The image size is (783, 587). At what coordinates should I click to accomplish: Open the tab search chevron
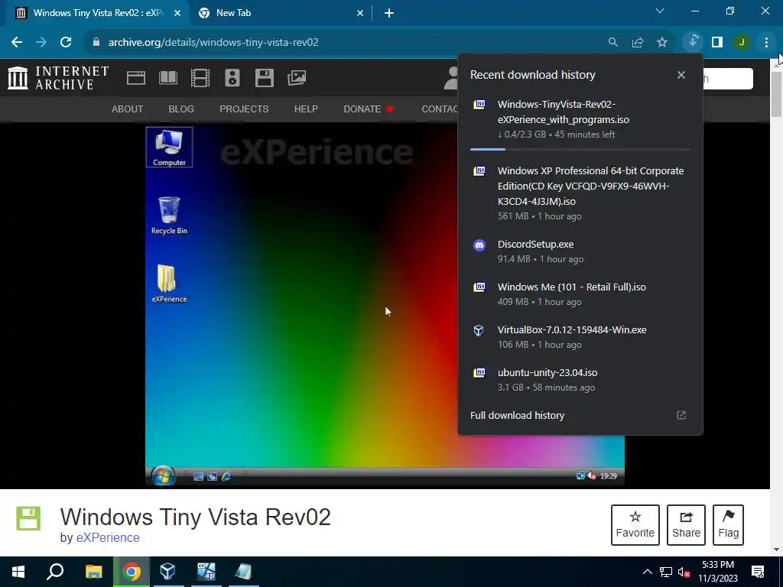click(x=660, y=11)
